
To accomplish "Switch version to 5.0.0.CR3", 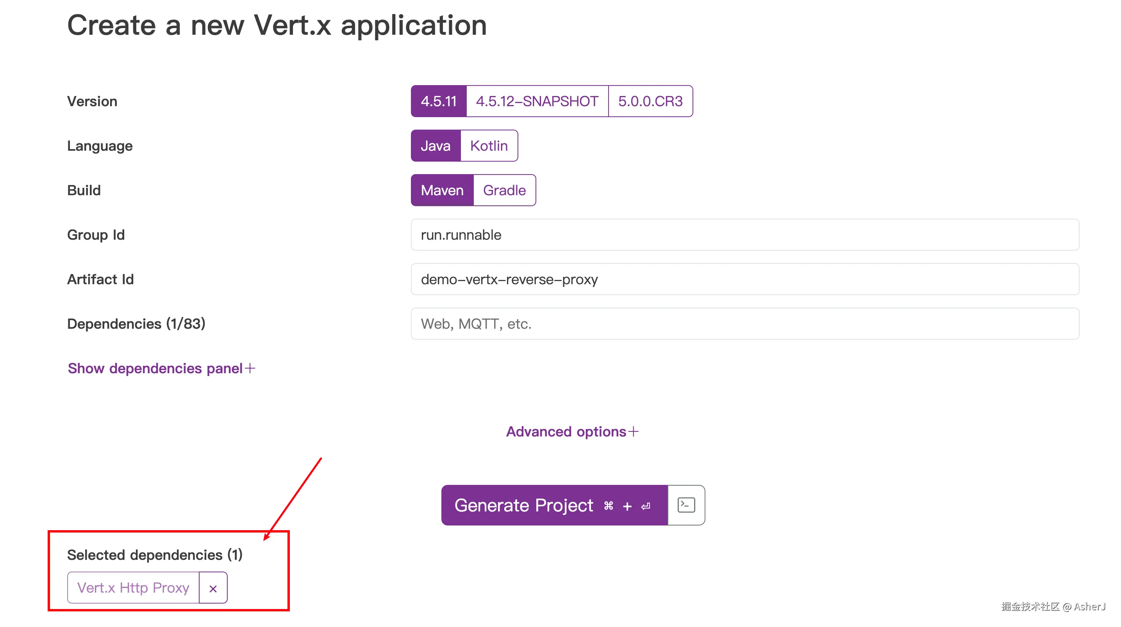I will [650, 102].
